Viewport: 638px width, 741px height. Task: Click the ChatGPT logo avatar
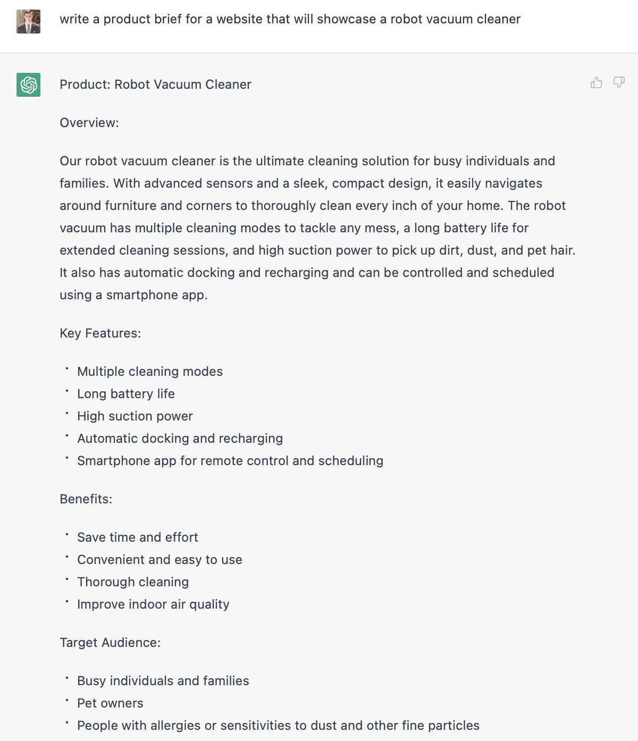pos(28,85)
